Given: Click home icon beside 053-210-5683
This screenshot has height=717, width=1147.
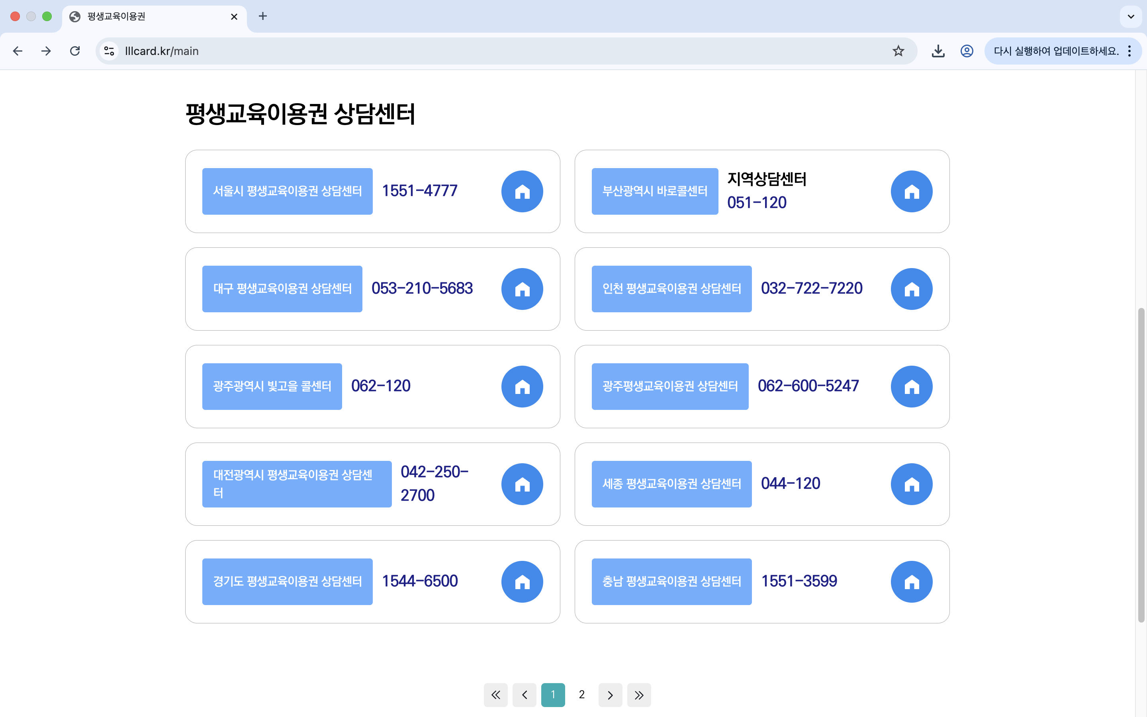Looking at the screenshot, I should pyautogui.click(x=522, y=289).
